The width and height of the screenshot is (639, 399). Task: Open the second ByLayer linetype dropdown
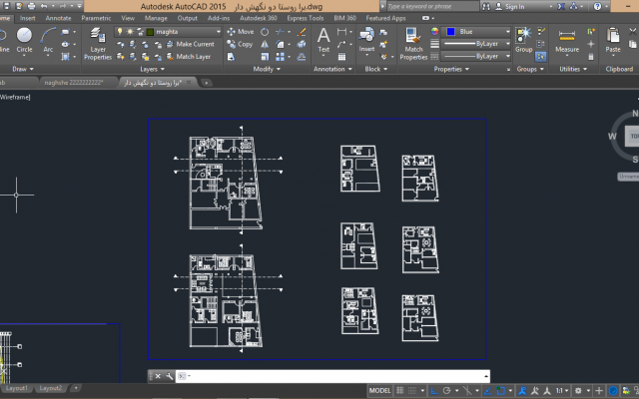(x=507, y=56)
